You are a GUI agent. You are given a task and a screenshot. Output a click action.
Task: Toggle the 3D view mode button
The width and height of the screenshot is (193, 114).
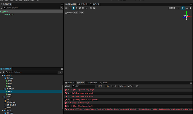pos(66,8)
